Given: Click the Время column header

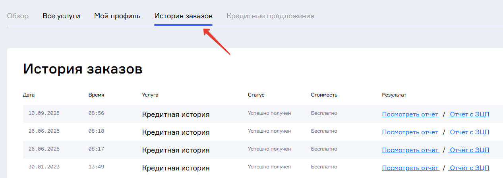Looking at the screenshot, I should tap(96, 95).
